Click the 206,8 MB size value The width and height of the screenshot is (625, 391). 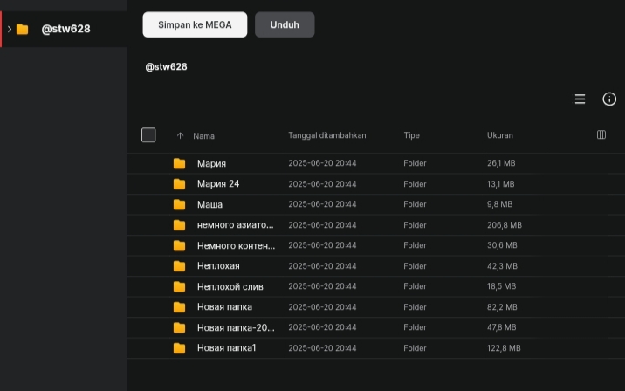(505, 225)
